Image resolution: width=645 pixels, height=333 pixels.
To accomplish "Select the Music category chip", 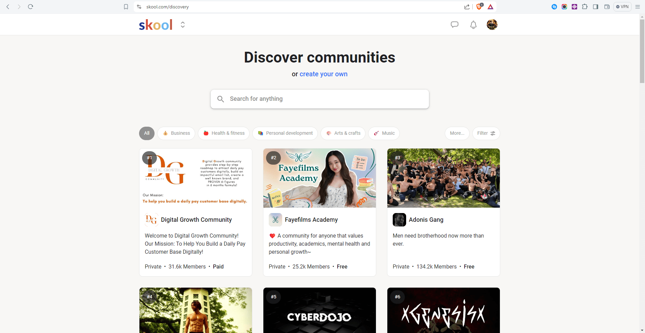I will coord(384,133).
